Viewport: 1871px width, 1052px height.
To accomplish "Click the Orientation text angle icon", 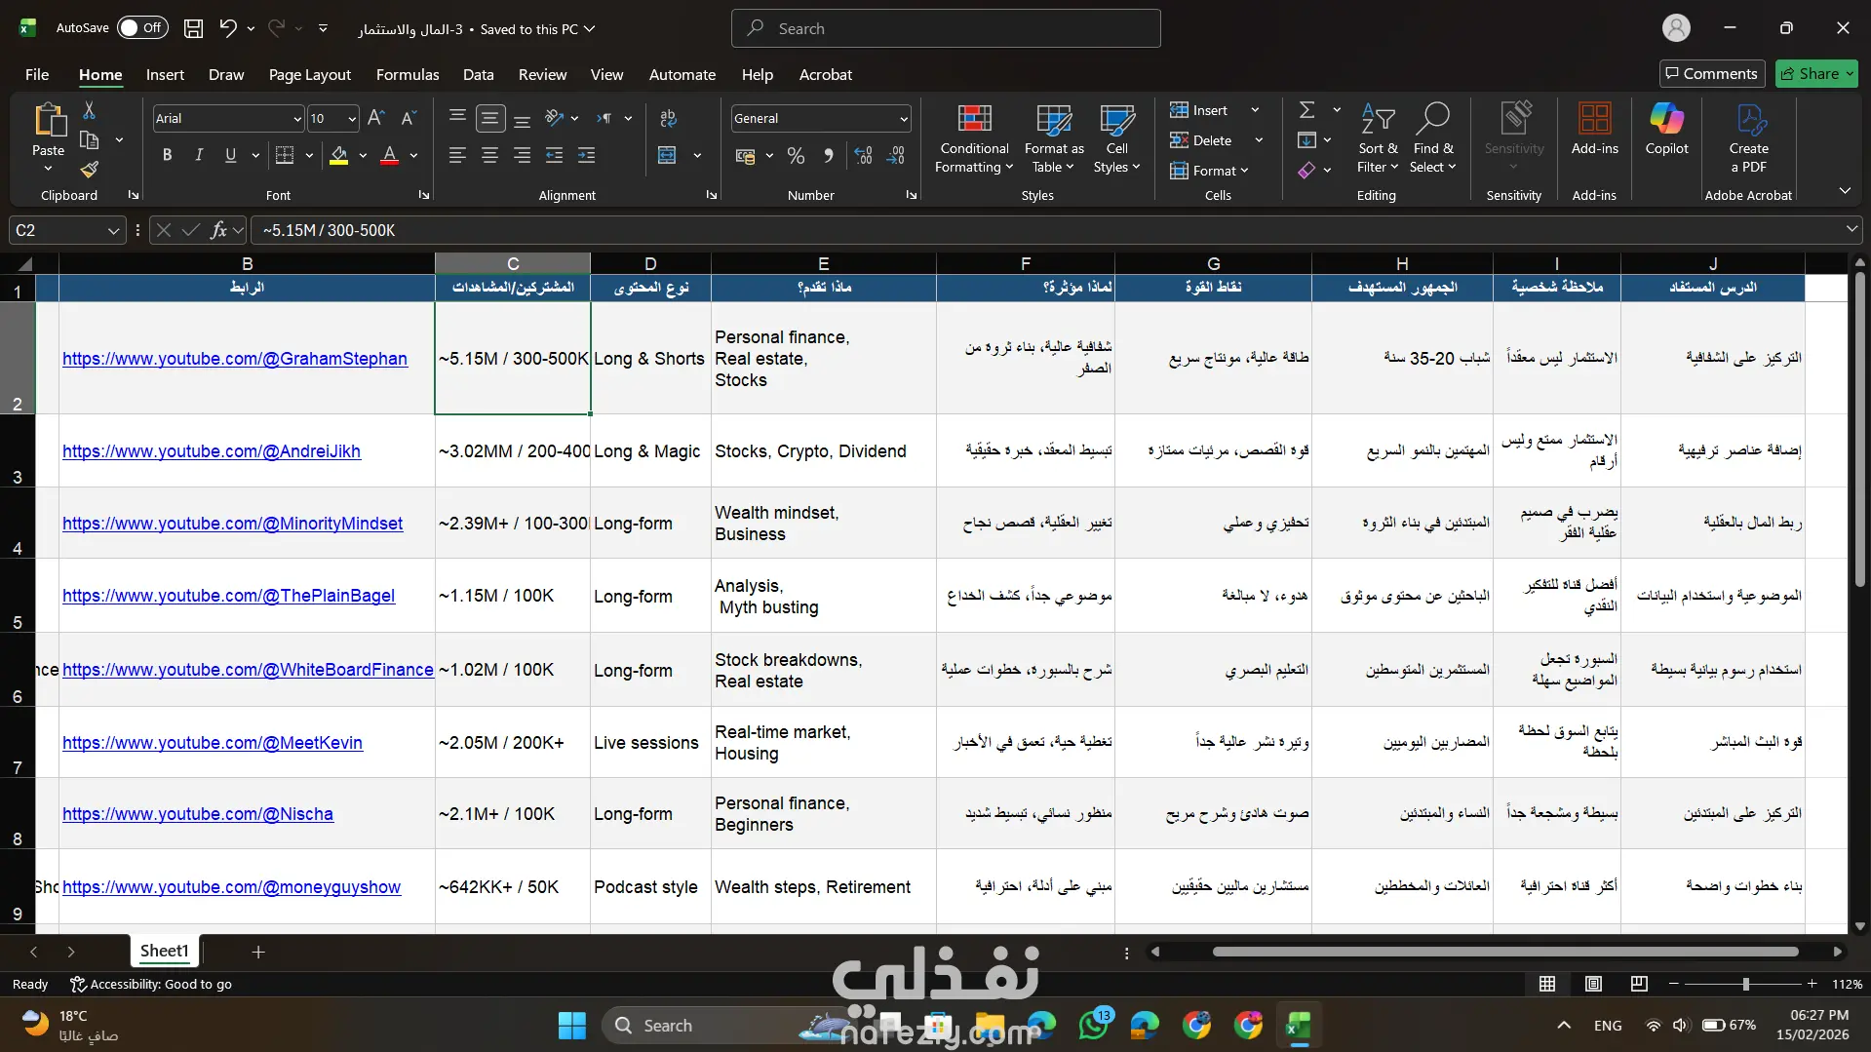I will pyautogui.click(x=555, y=118).
